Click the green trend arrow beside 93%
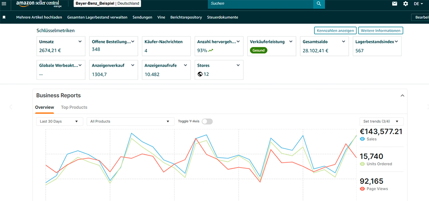The image size is (429, 201). click(x=211, y=50)
